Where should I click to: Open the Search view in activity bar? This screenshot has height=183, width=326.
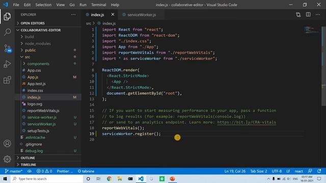coord(7,32)
